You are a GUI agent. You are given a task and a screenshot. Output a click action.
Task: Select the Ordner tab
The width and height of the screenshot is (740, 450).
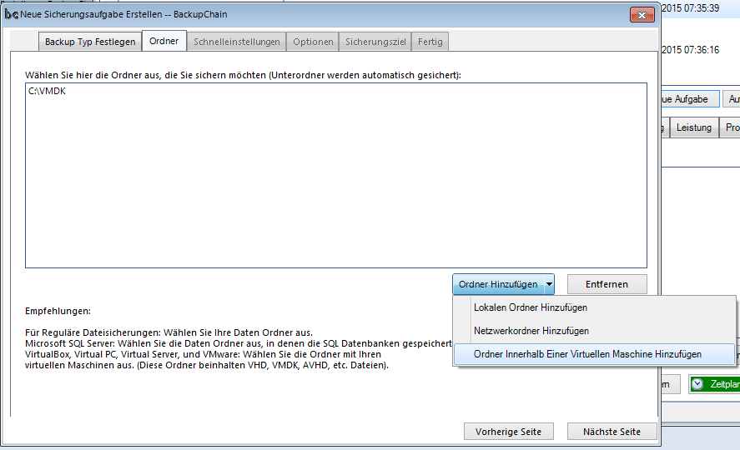164,41
